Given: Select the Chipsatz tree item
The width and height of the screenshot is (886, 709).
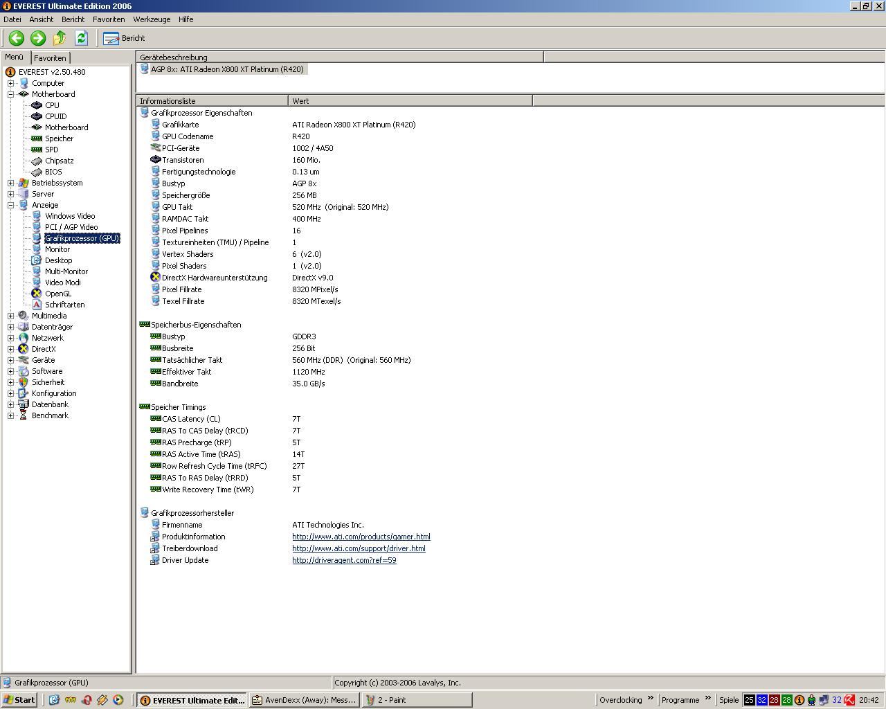Looking at the screenshot, I should tap(59, 161).
